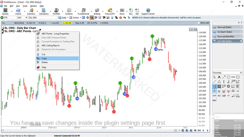Open the Tools menu
244x137 pixels.
25,6
